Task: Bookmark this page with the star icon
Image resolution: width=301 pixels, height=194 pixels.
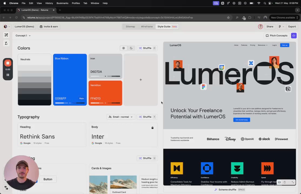Action: pyautogui.click(x=228, y=18)
